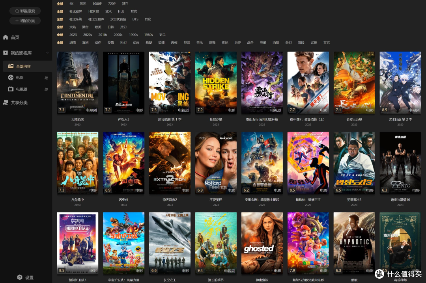This screenshot has width=426, height=283.
Task: Filter resolution by 1080P
Action: click(x=97, y=4)
